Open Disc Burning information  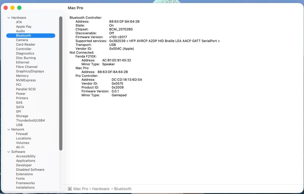(x=26, y=58)
